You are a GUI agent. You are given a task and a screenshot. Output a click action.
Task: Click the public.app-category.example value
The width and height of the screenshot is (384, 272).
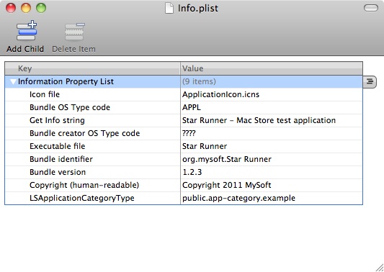point(238,198)
